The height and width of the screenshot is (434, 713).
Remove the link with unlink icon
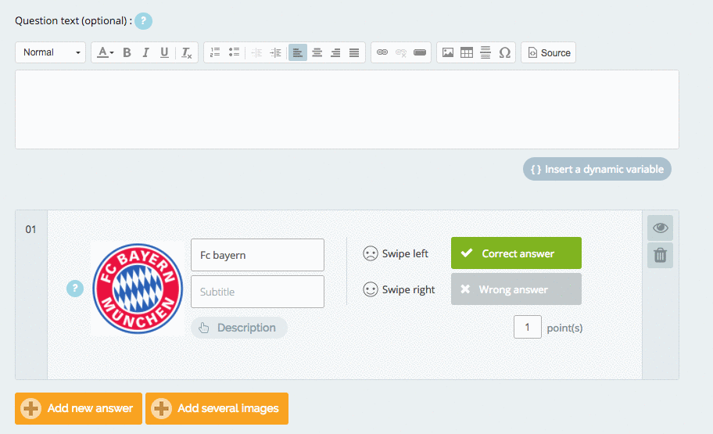click(x=400, y=52)
